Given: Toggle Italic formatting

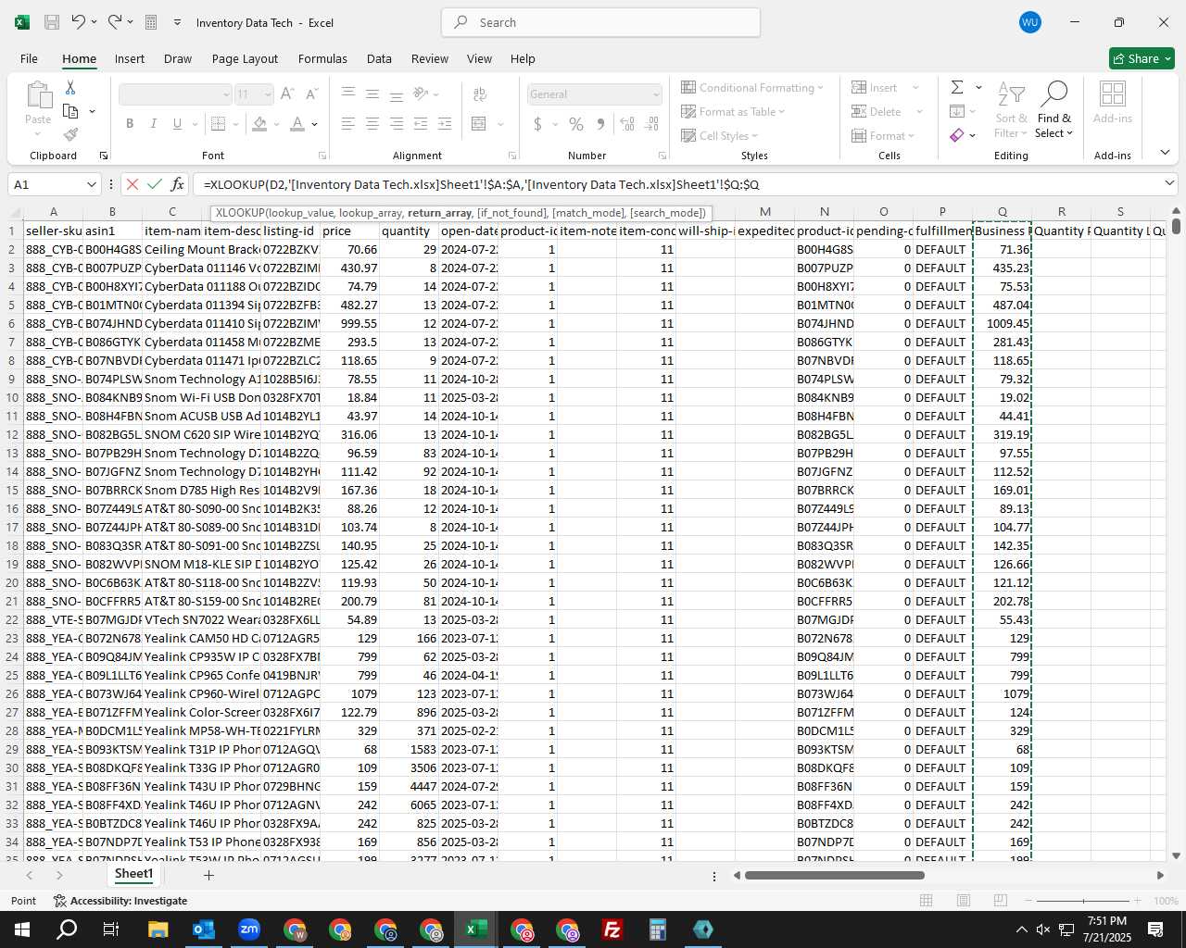Looking at the screenshot, I should pos(153,123).
